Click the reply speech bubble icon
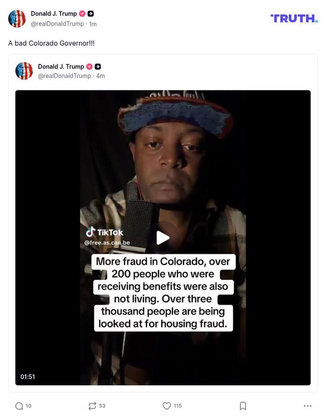The height and width of the screenshot is (420, 326). point(19,406)
